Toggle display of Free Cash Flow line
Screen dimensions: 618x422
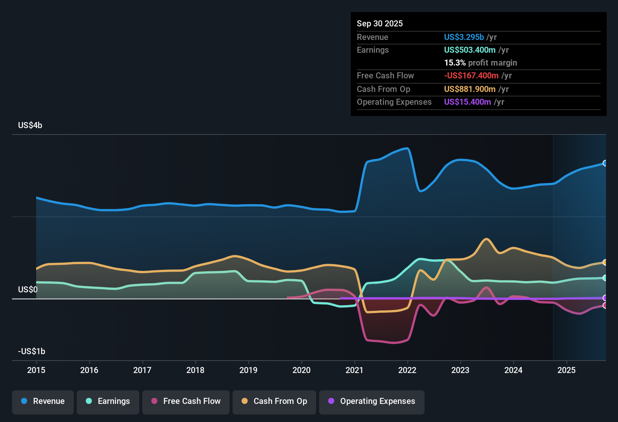(186, 401)
